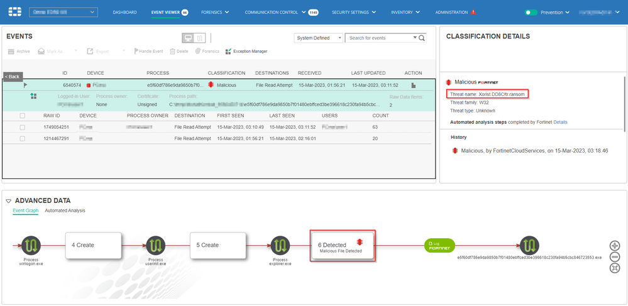Expand the Communication Control menu
628x306 pixels.
pyautogui.click(x=275, y=13)
